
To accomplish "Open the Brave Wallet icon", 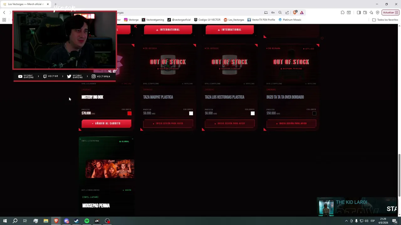I will [x=365, y=12].
